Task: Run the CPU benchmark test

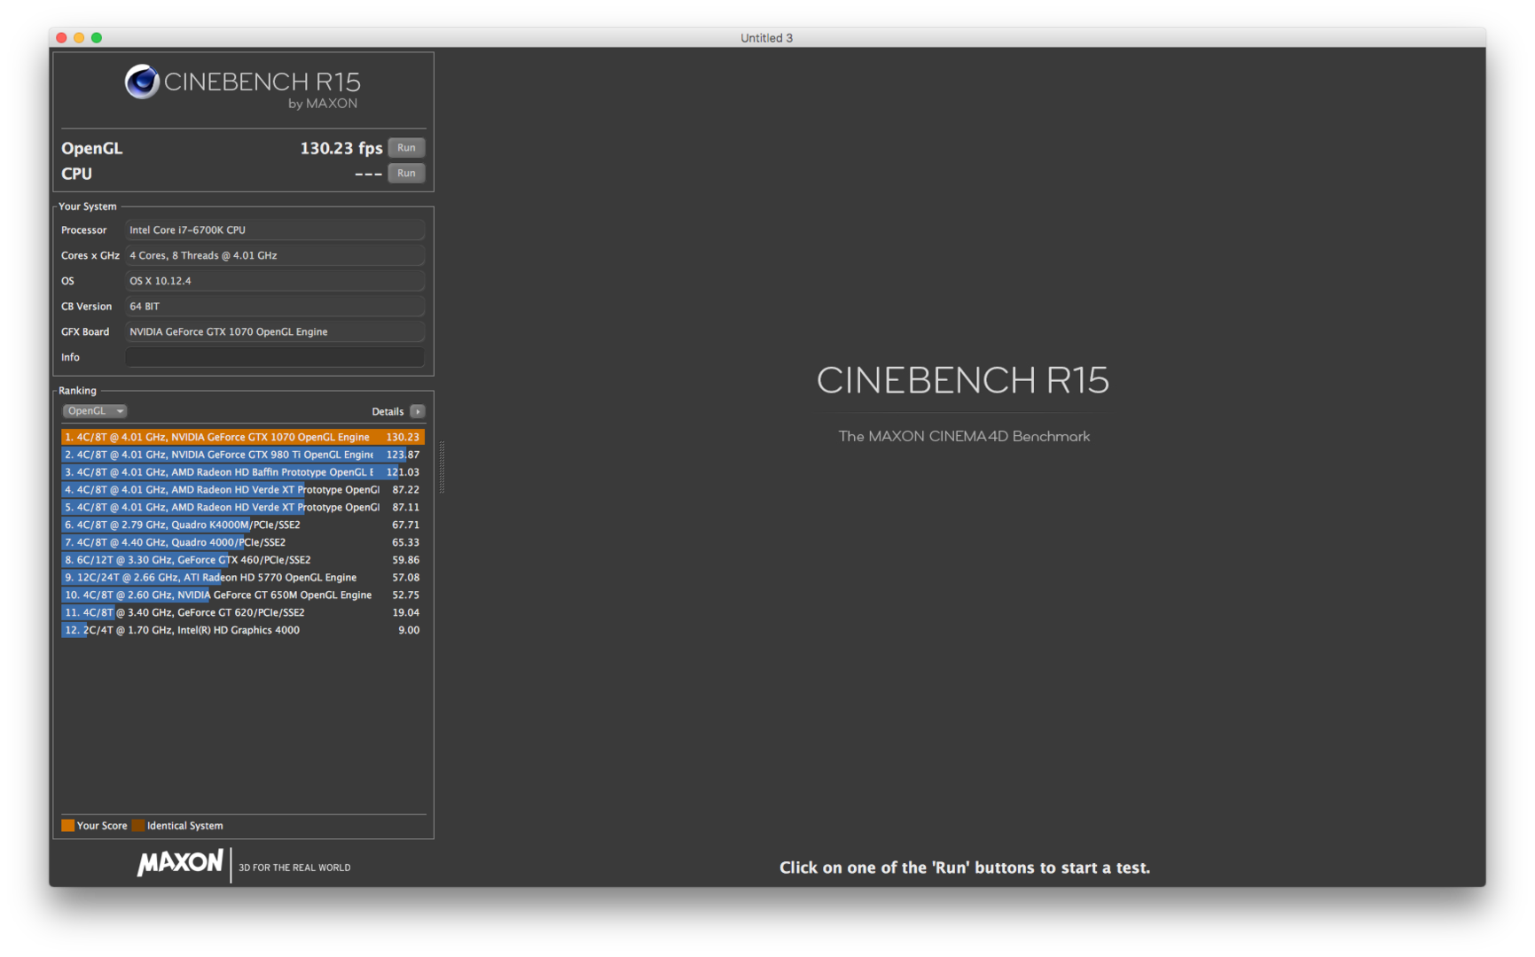Action: (406, 174)
